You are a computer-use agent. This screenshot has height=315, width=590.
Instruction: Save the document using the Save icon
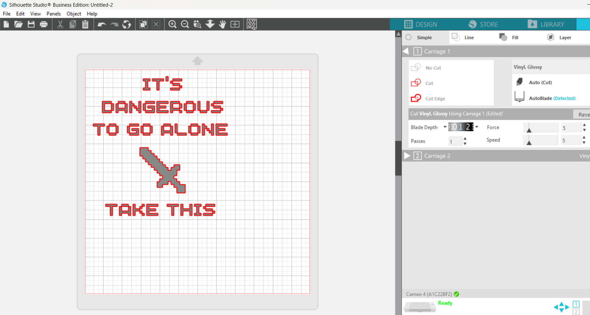pyautogui.click(x=31, y=24)
